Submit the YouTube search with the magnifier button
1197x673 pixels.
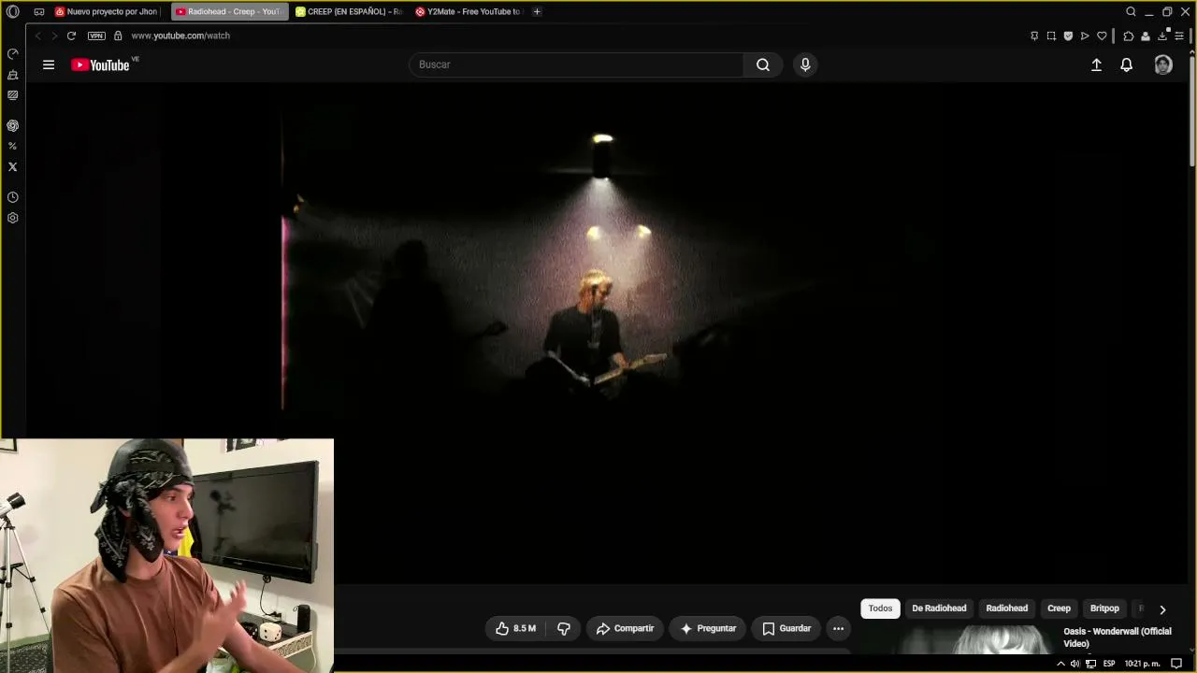(763, 64)
